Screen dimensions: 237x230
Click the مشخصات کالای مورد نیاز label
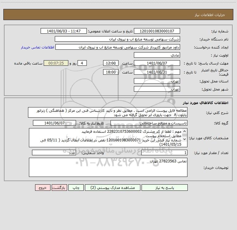click(x=209, y=138)
